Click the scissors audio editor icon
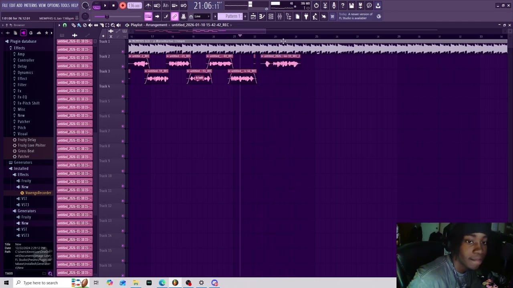This screenshot has height=288, width=513. coord(325,6)
